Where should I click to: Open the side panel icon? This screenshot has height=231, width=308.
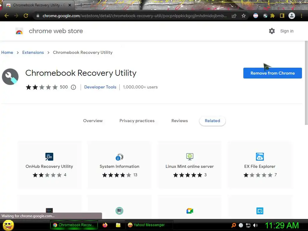282,16
